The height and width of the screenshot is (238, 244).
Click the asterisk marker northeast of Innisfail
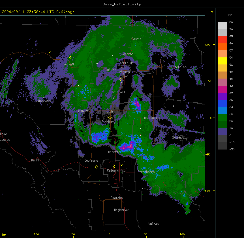pos(142,86)
